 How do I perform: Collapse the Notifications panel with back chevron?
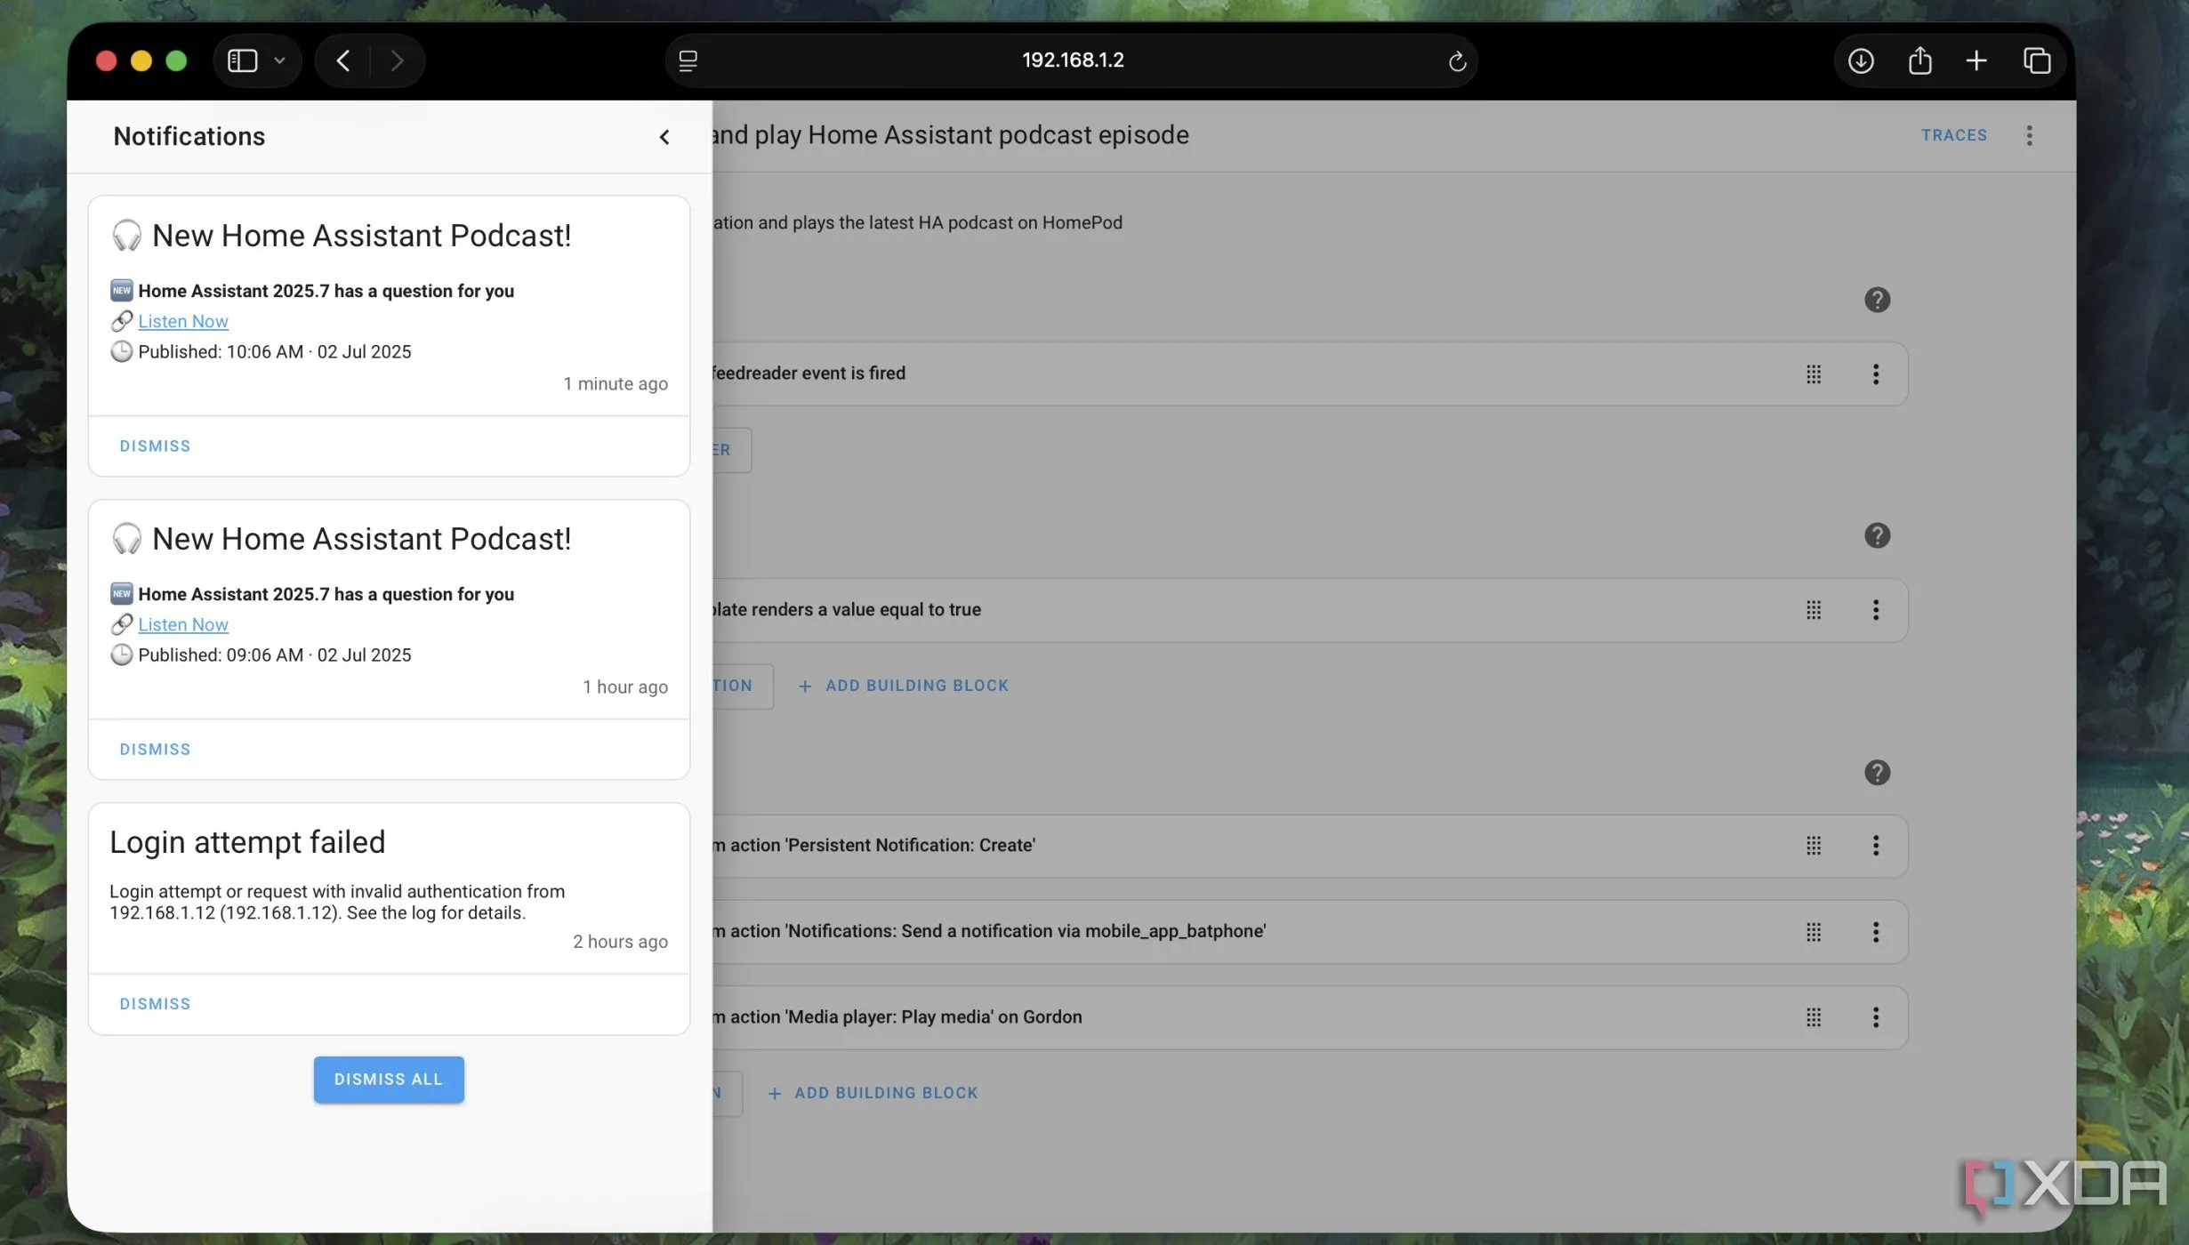point(664,137)
